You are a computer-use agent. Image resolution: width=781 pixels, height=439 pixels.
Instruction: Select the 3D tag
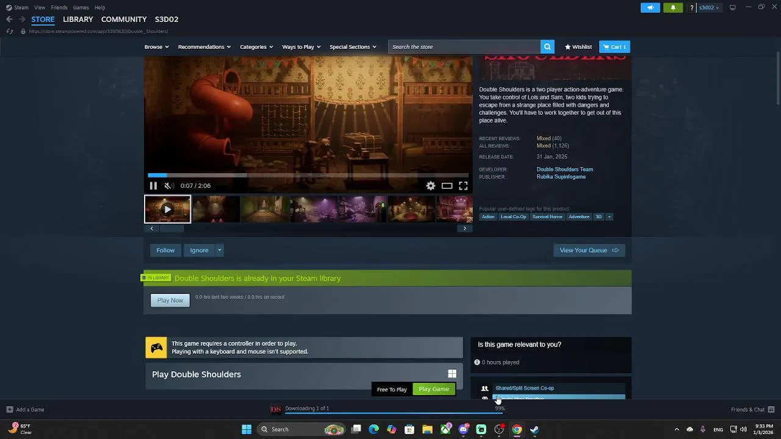point(599,216)
